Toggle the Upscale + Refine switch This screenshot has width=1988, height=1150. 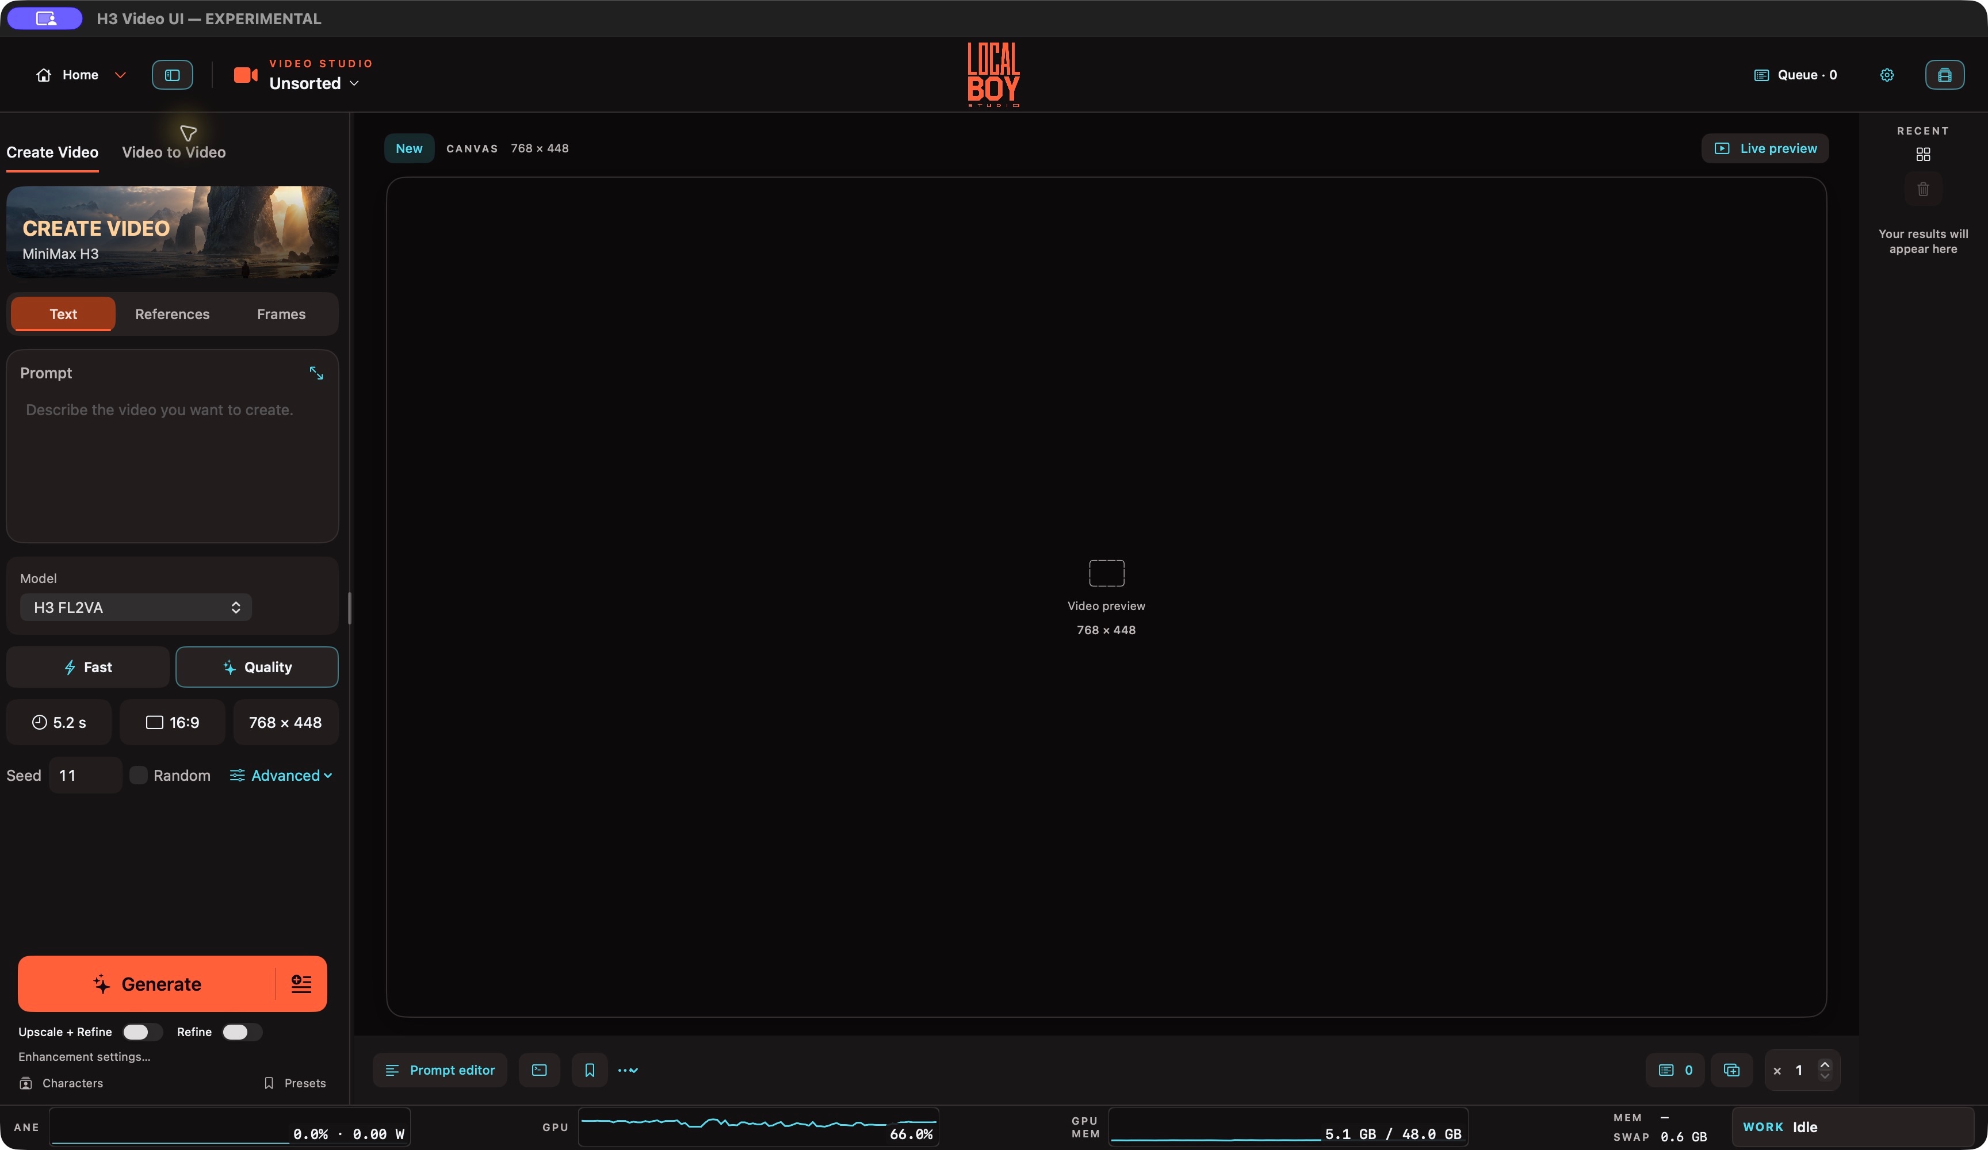142,1032
